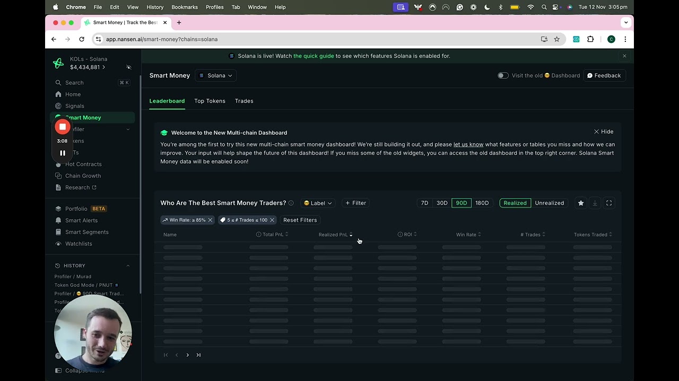Click the Nansen logo
This screenshot has height=381, width=679.
tap(58, 63)
